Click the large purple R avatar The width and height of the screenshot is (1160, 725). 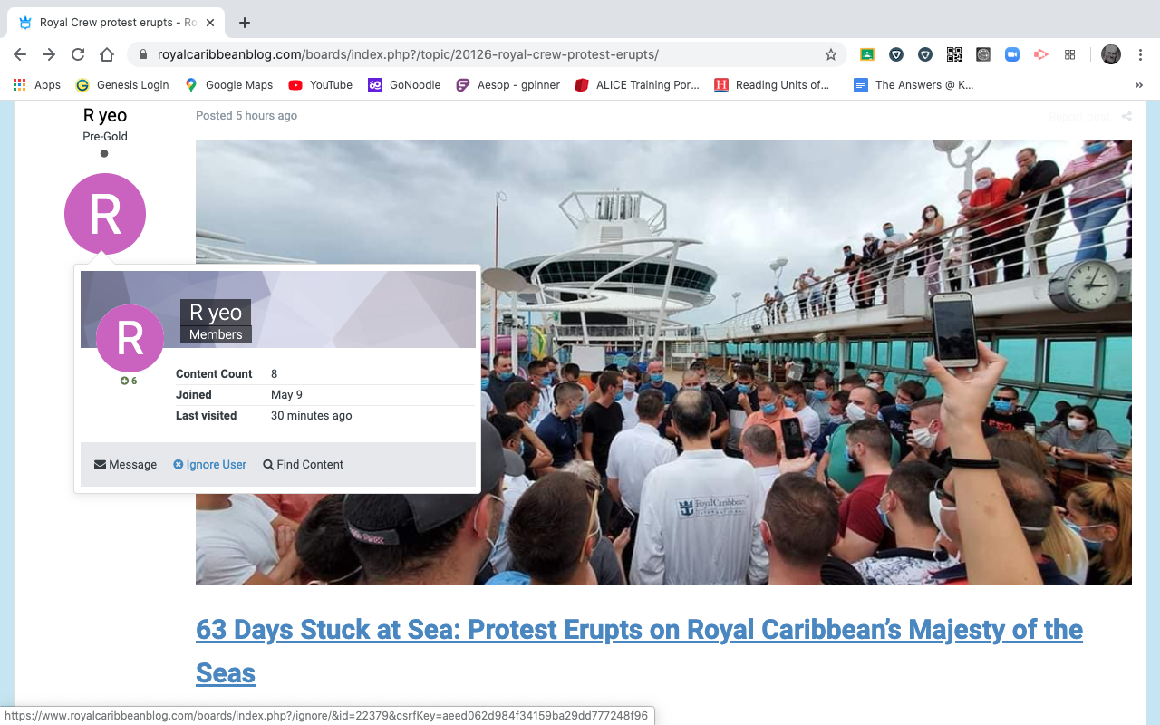105,214
